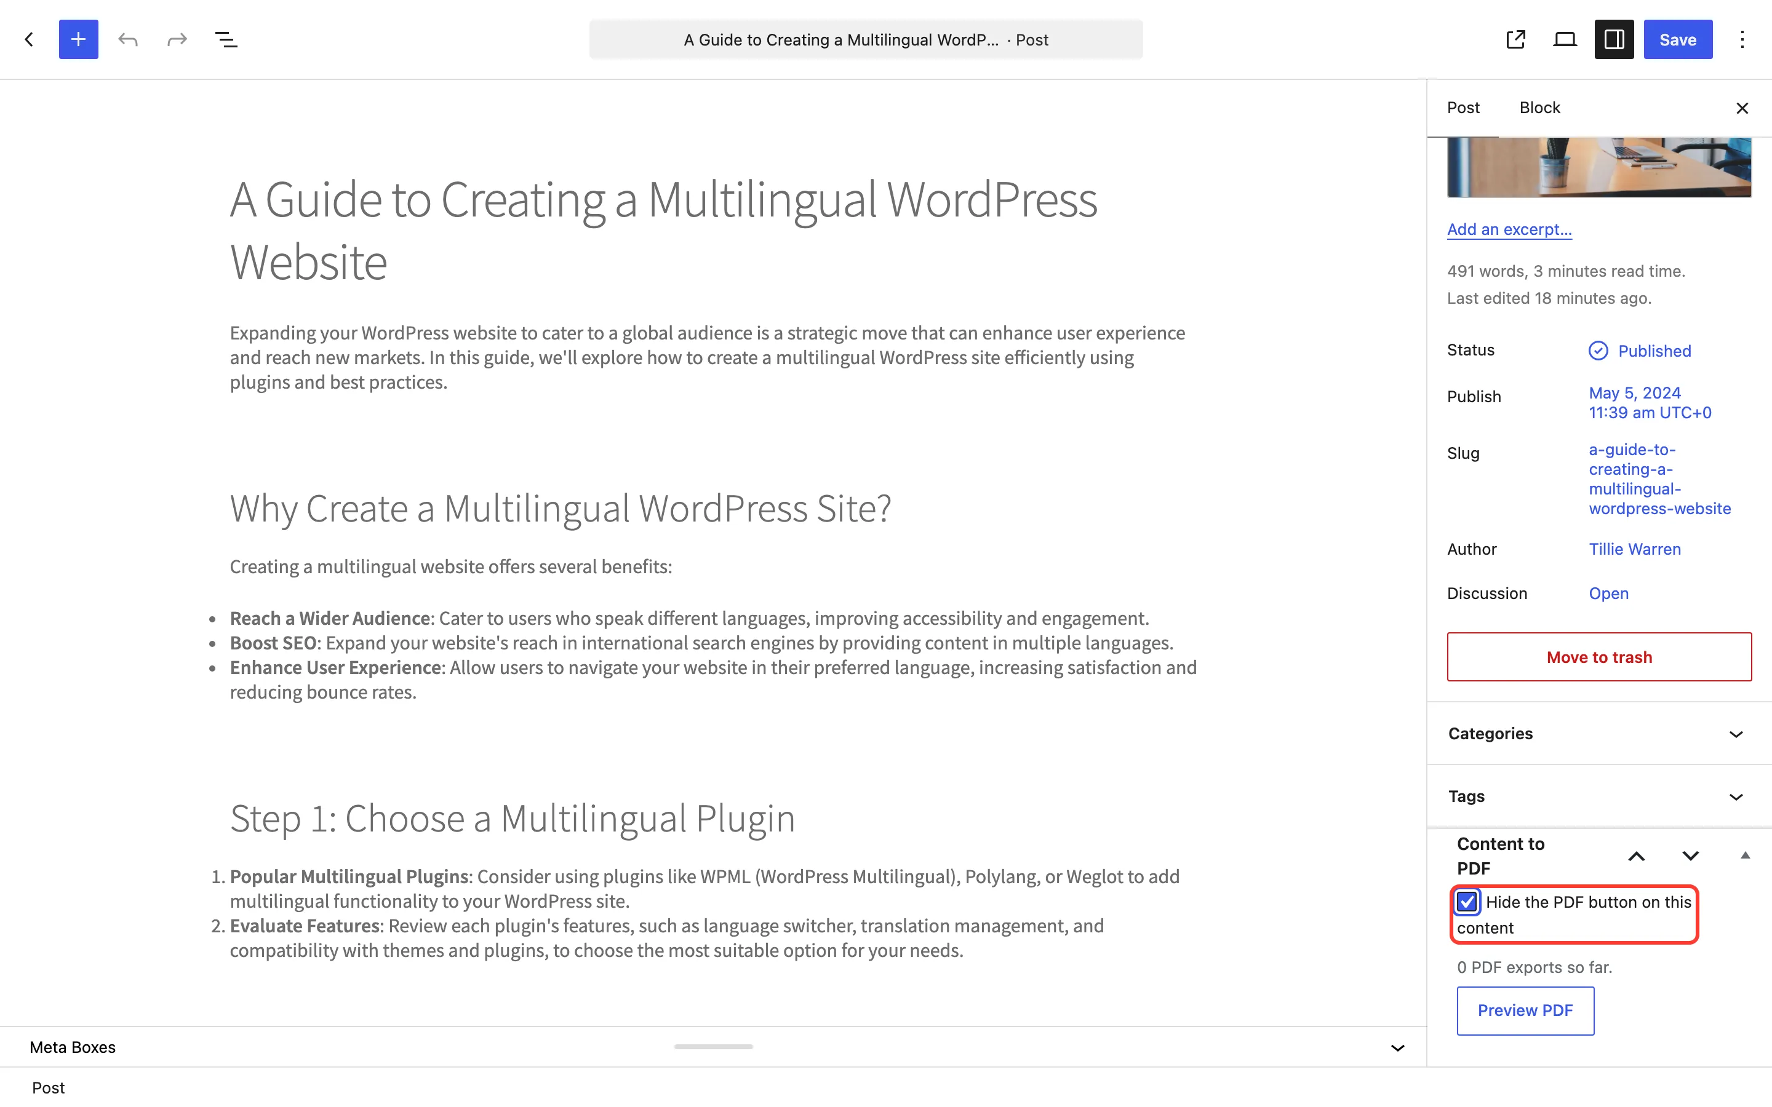The height and width of the screenshot is (1107, 1772).
Task: Click intro paragraph starting Expanding your WordPress
Action: pos(708,357)
